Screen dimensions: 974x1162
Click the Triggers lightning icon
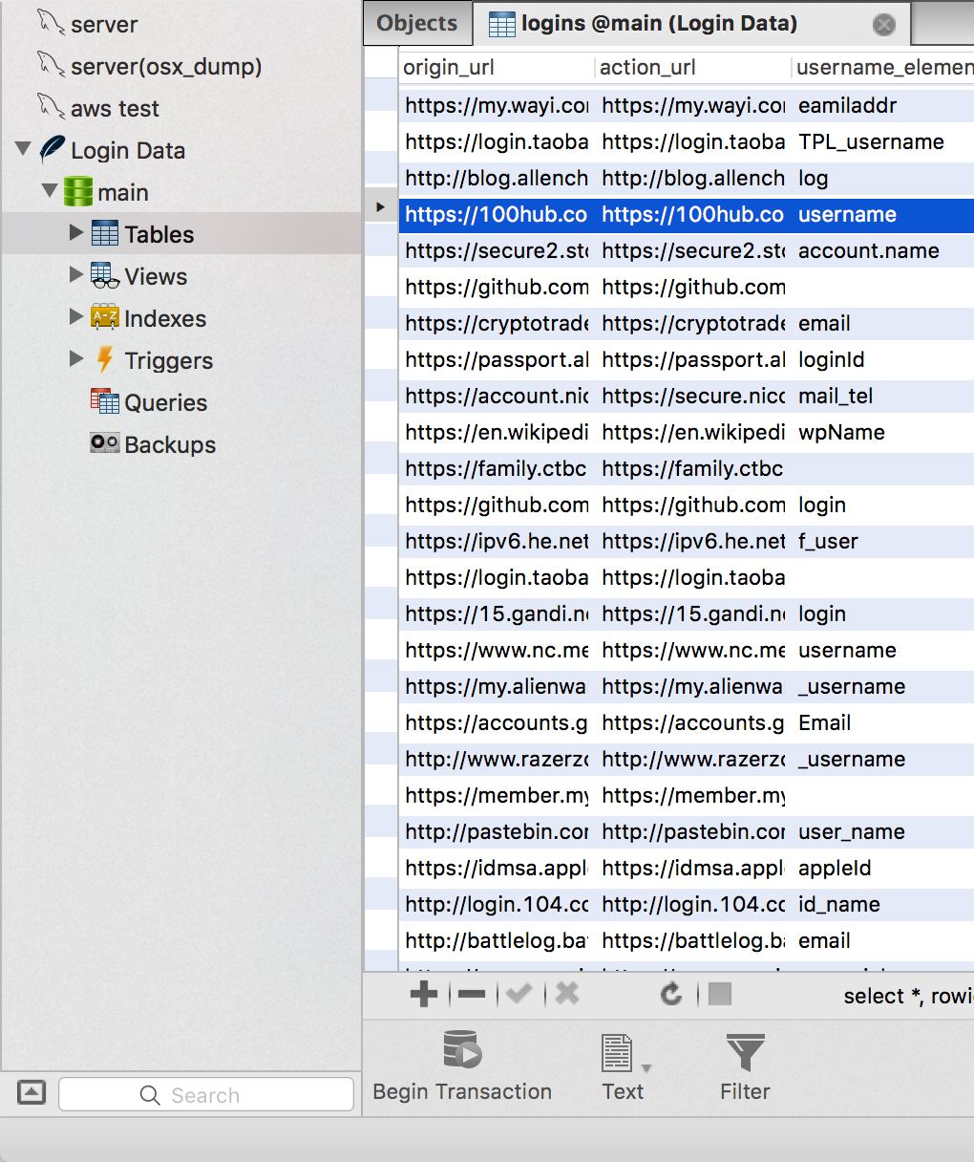(105, 359)
